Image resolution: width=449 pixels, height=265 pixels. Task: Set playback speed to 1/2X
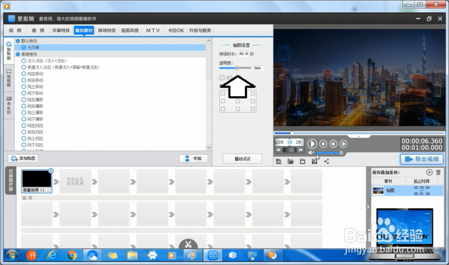[279, 142]
